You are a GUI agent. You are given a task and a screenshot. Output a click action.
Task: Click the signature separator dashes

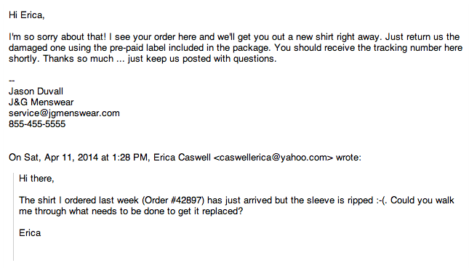pos(12,81)
